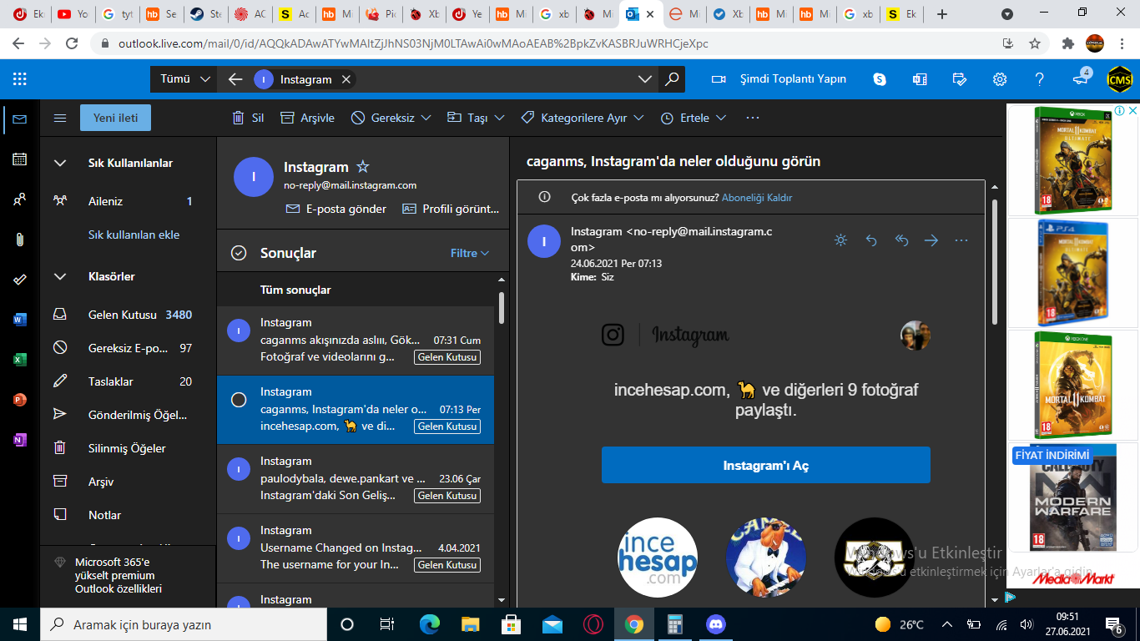
Task: Open Gelen Kutusu folder
Action: [128, 315]
